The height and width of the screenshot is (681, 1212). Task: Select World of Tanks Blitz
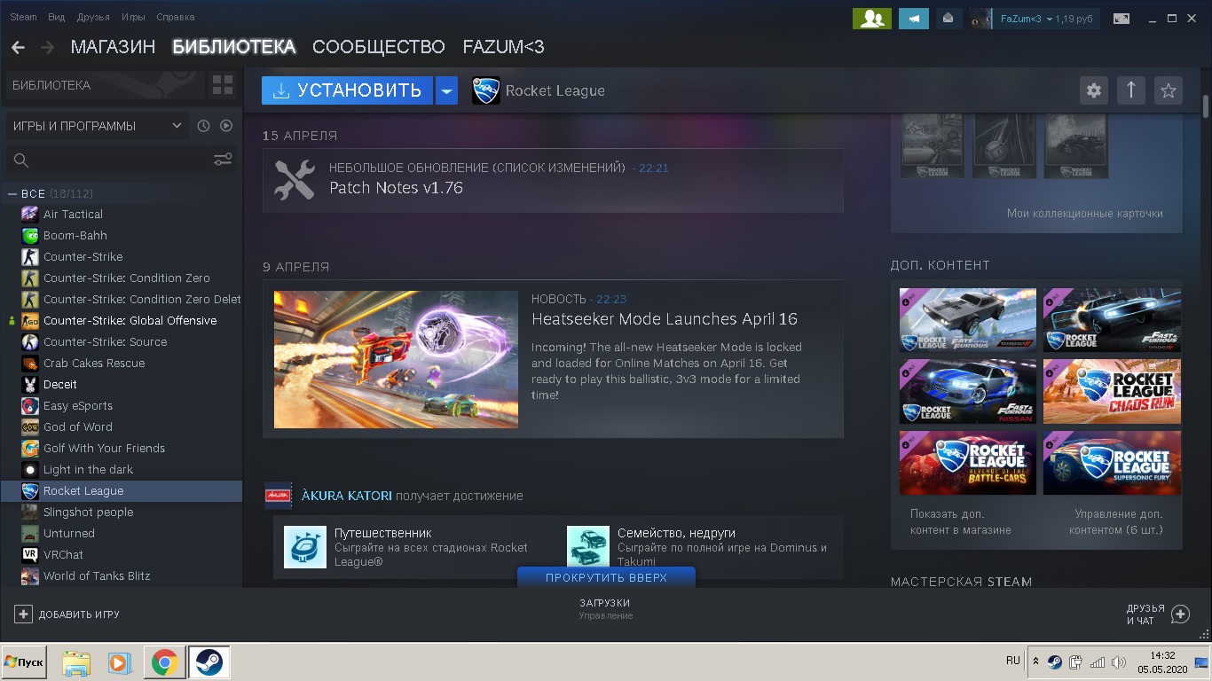122,575
